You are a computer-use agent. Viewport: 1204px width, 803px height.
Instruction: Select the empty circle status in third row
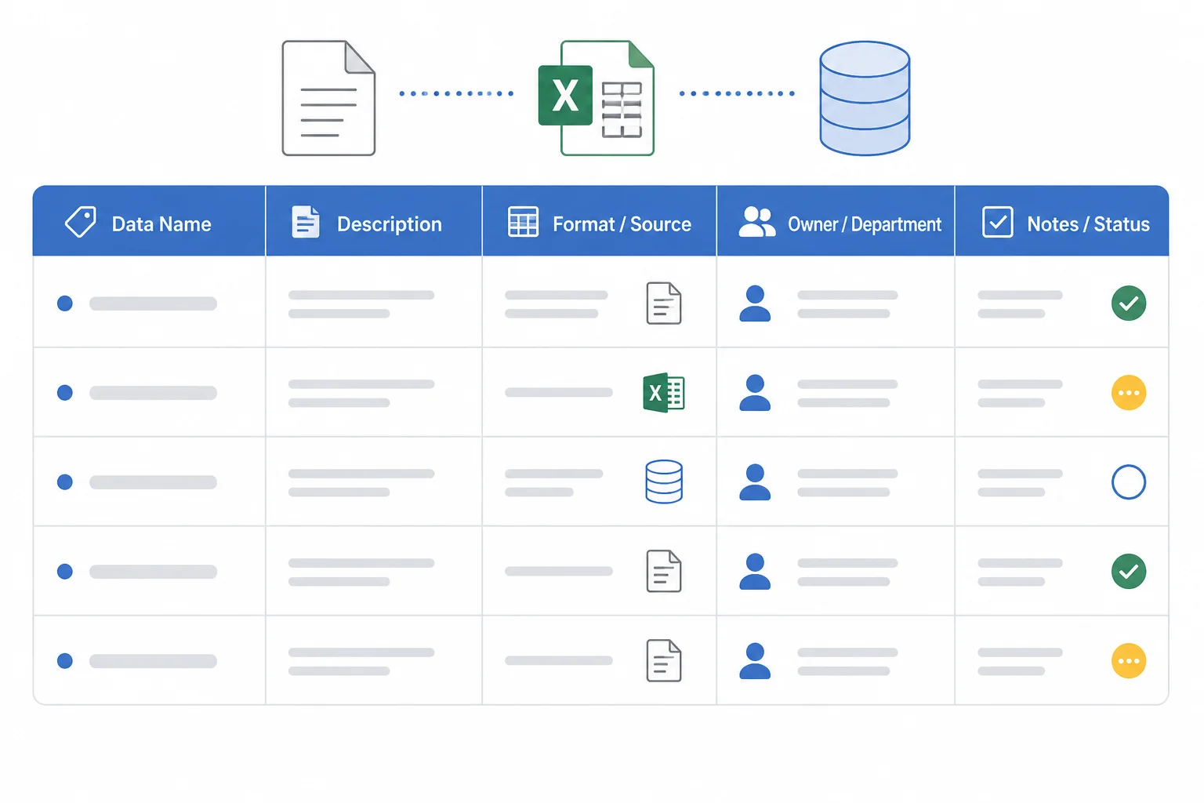point(1129,482)
